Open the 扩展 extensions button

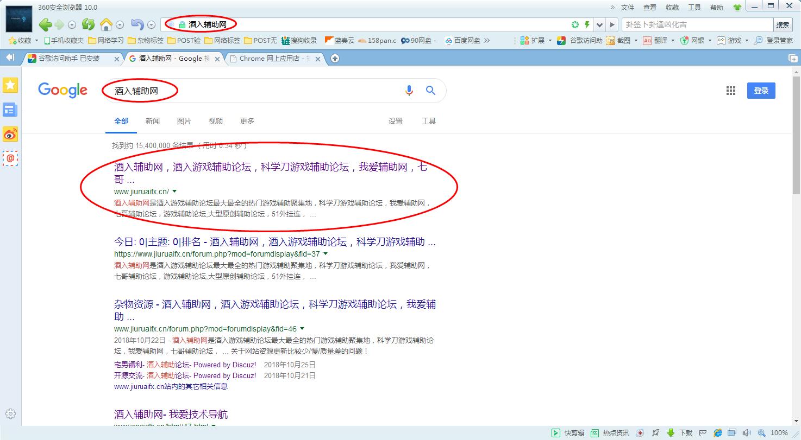point(533,40)
